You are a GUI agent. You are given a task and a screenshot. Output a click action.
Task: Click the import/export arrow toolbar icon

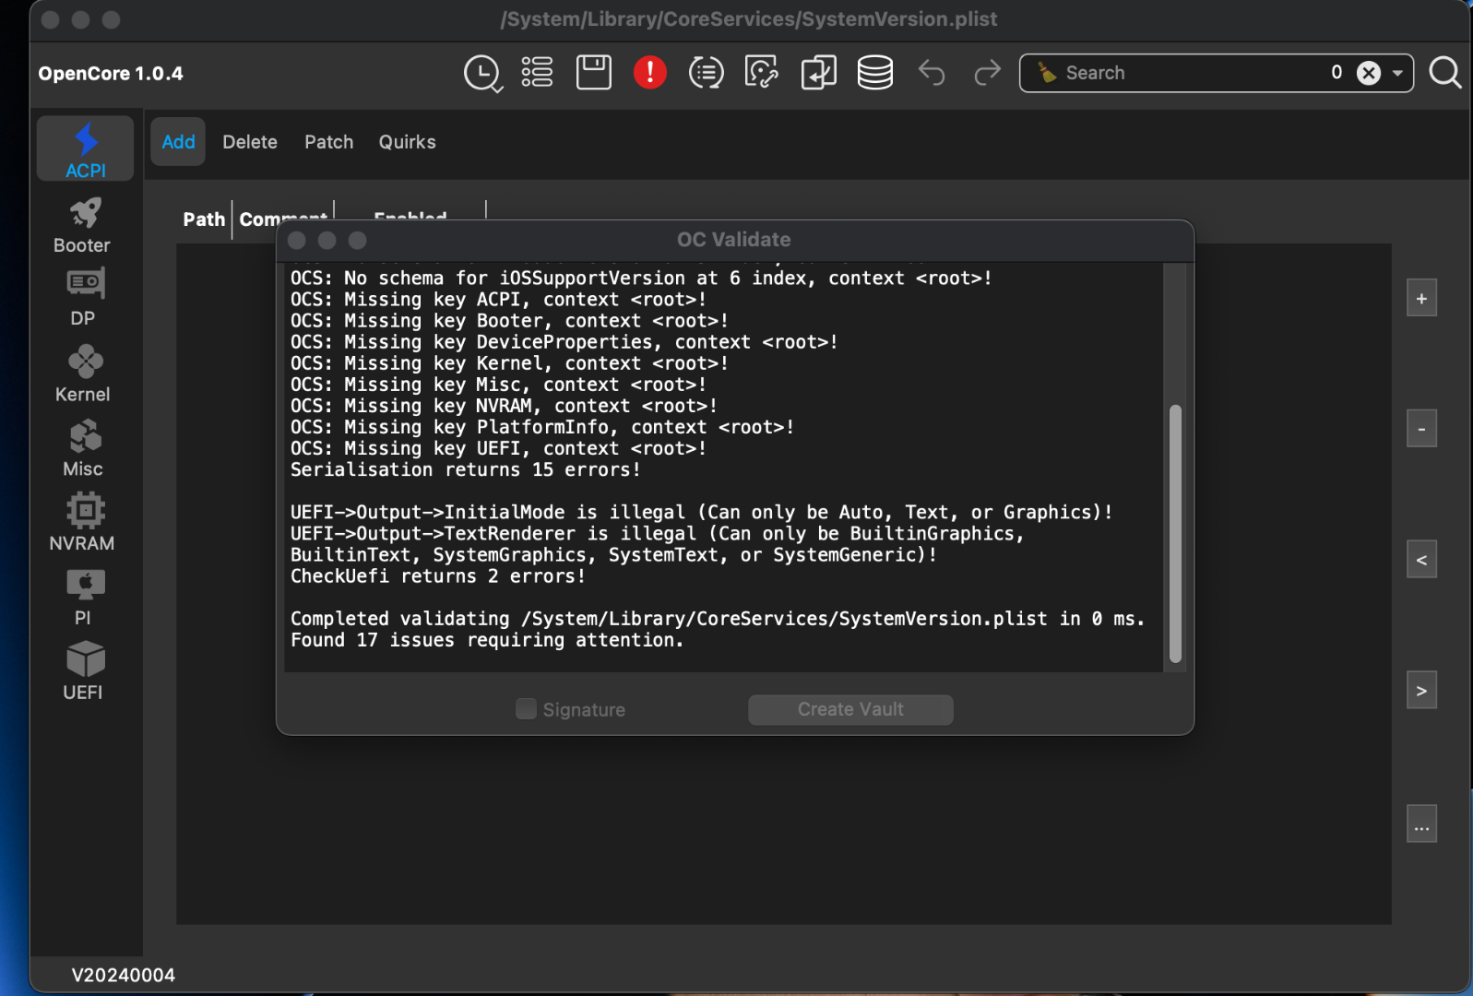tap(819, 72)
